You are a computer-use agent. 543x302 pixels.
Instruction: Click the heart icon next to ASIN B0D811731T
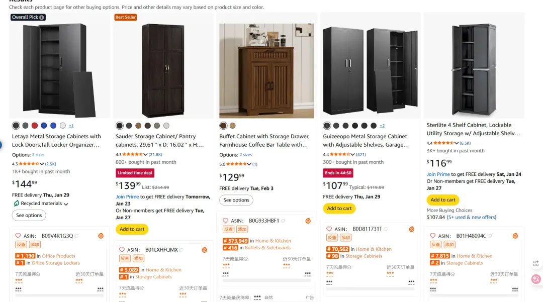coord(329,229)
